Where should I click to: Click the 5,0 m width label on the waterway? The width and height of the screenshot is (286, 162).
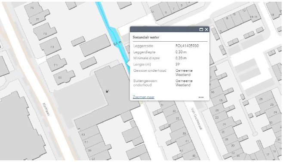[117, 43]
